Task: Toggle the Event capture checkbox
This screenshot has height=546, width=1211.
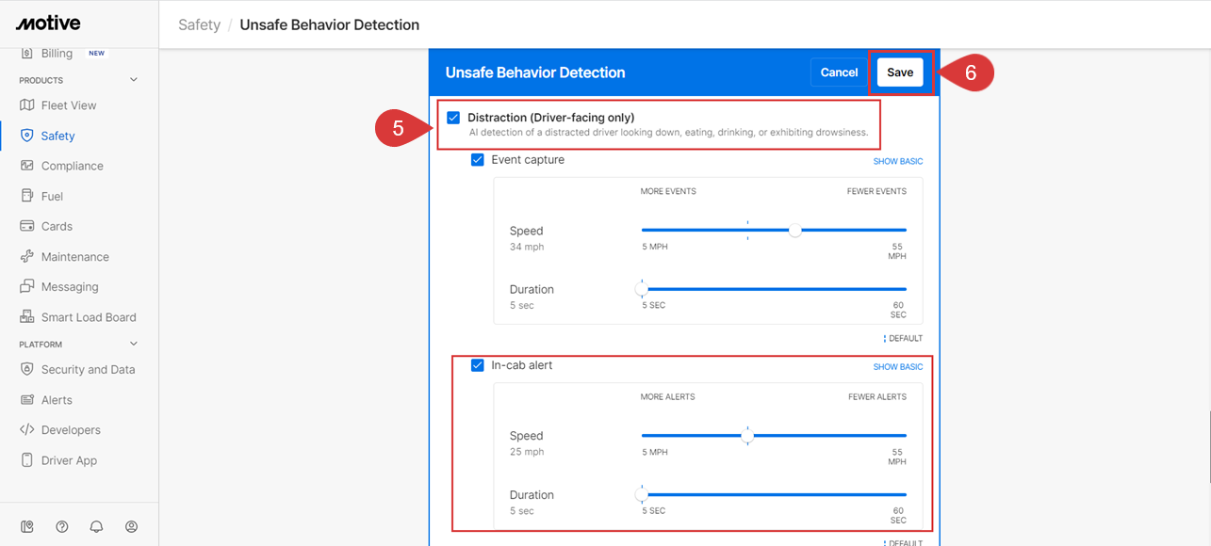Action: click(477, 160)
